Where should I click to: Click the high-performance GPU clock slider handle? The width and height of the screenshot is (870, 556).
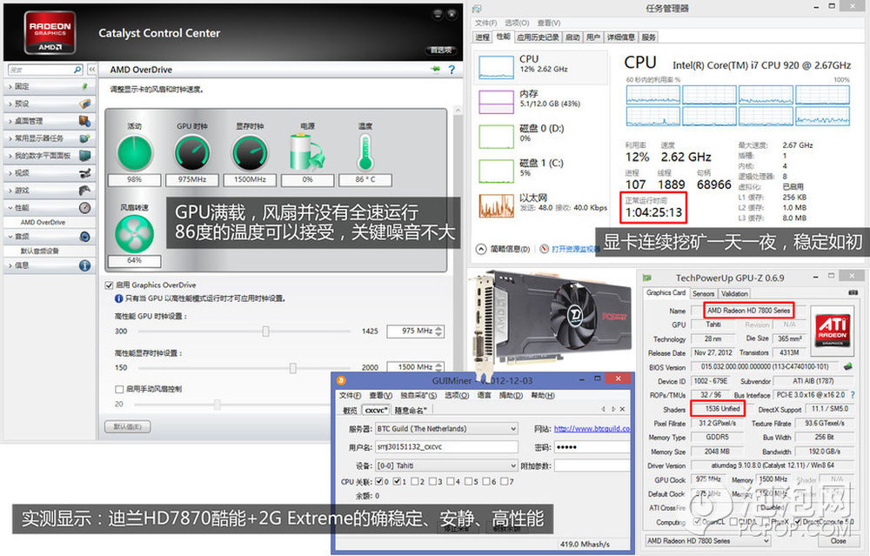265,332
